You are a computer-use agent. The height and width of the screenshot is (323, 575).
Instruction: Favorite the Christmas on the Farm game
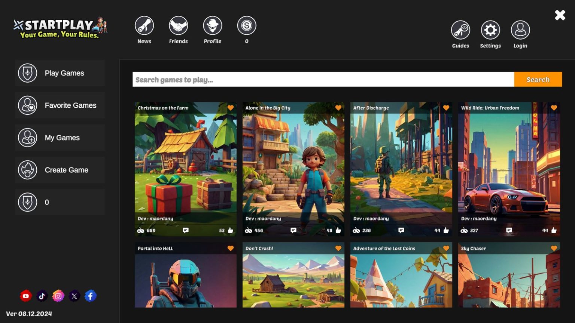pyautogui.click(x=231, y=108)
